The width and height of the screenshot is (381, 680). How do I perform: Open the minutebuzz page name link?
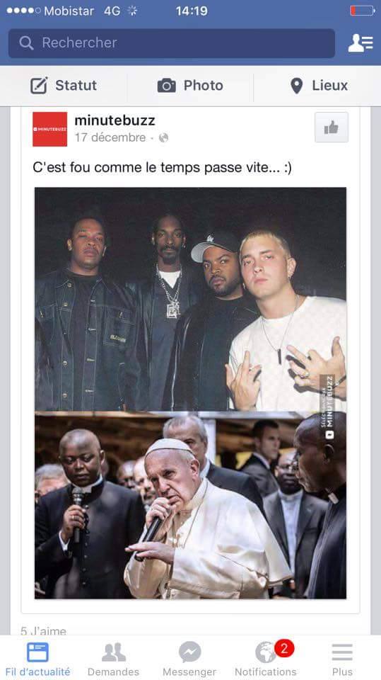115,120
